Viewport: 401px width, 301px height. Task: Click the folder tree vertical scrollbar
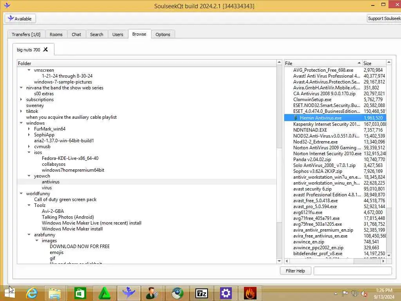point(279,161)
